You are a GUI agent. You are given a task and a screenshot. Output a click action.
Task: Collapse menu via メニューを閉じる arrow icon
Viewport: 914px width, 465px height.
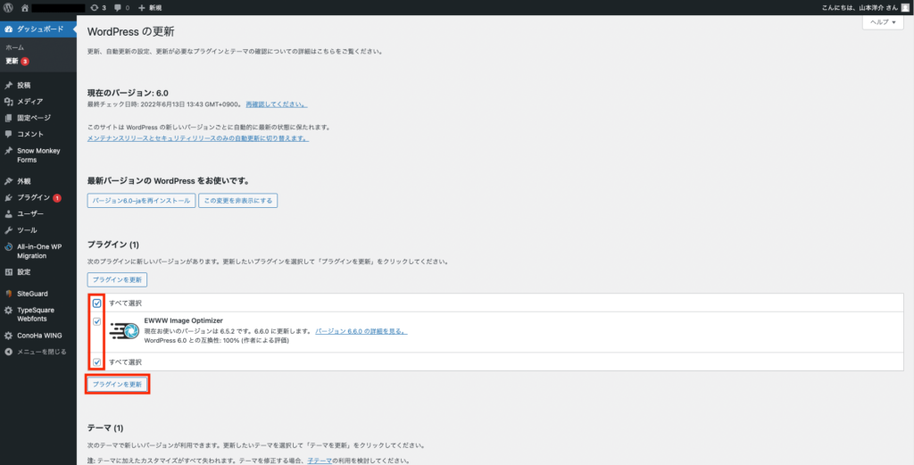coord(8,352)
